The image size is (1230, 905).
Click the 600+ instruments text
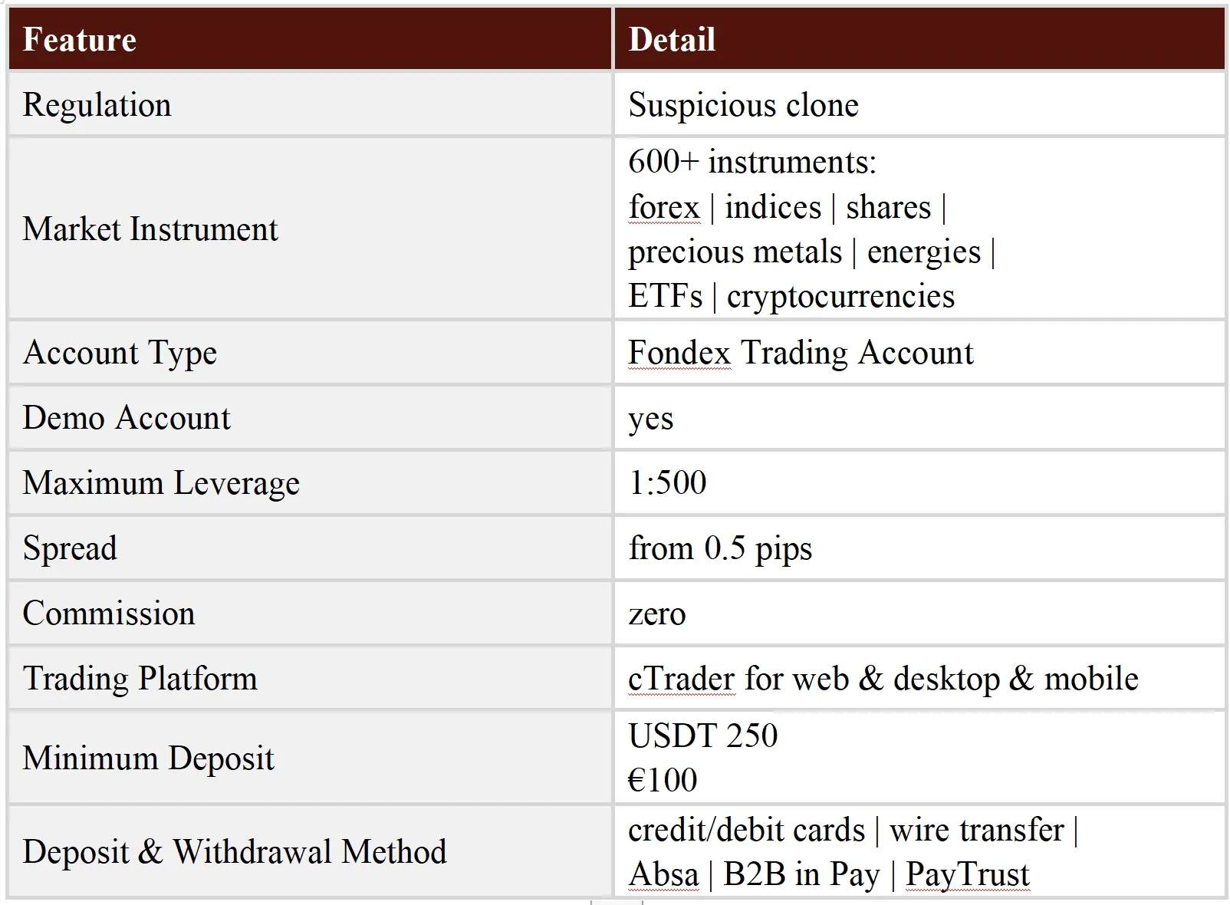tap(752, 162)
